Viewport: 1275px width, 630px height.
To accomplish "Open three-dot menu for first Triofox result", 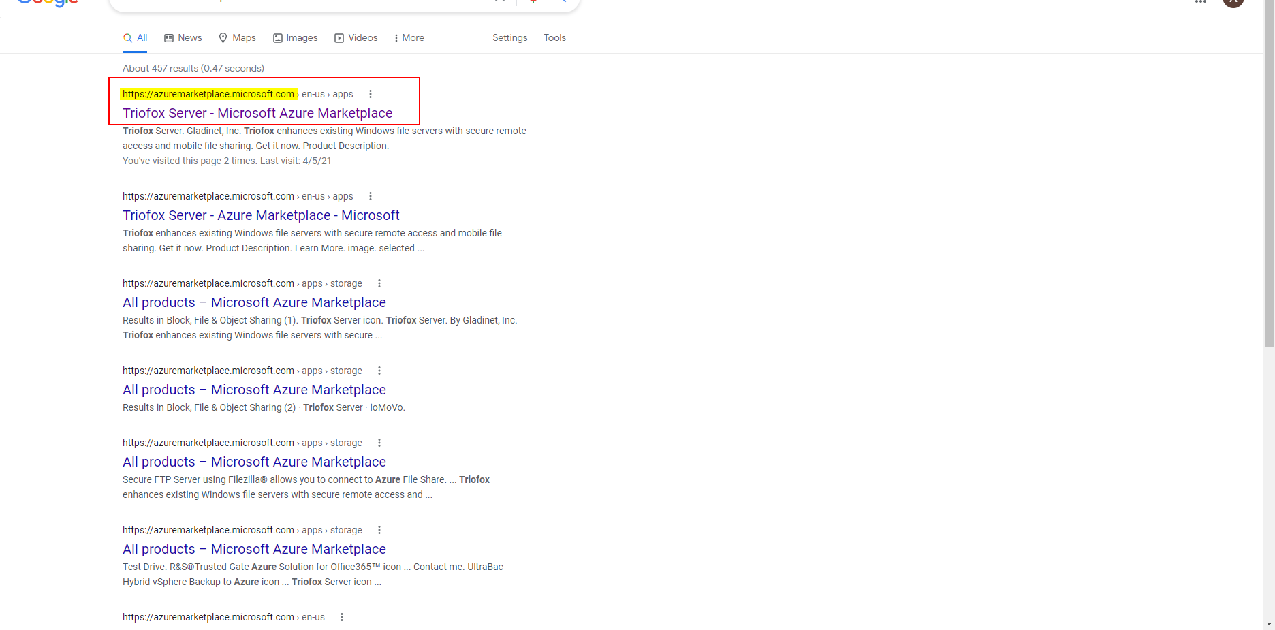I will point(371,94).
